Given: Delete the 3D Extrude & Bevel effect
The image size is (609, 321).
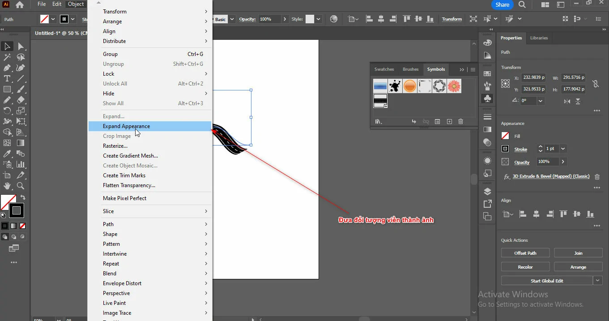Looking at the screenshot, I should 597,176.
